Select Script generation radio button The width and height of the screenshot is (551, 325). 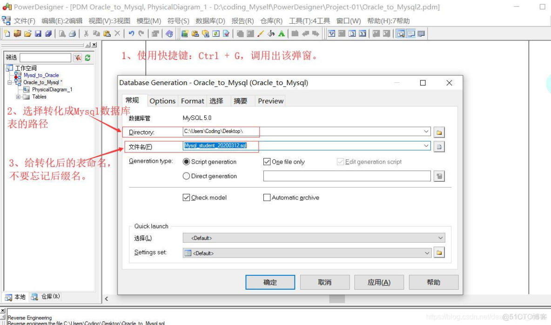coord(186,162)
